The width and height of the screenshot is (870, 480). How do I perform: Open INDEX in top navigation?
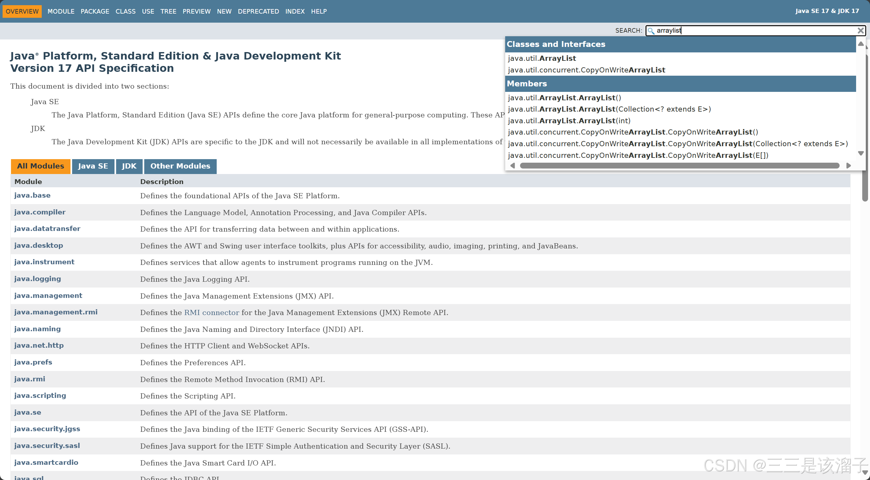pyautogui.click(x=295, y=12)
